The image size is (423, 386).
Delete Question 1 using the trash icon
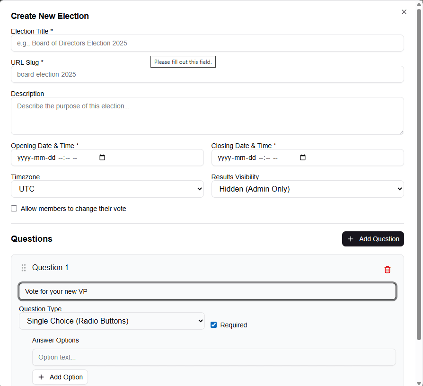(387, 269)
